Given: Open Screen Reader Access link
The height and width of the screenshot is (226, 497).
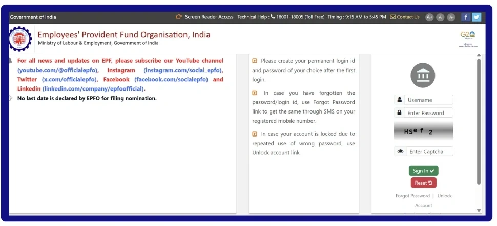Looking at the screenshot, I should tap(209, 17).
